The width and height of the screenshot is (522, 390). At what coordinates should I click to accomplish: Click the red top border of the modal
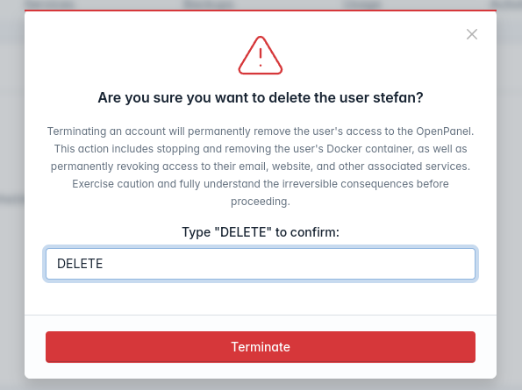coord(261,11)
